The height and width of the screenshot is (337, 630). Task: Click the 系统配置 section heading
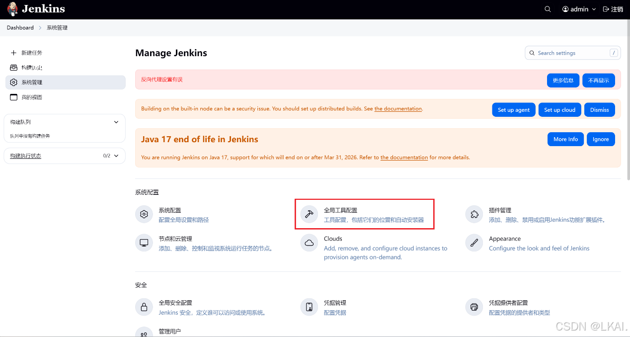point(147,192)
